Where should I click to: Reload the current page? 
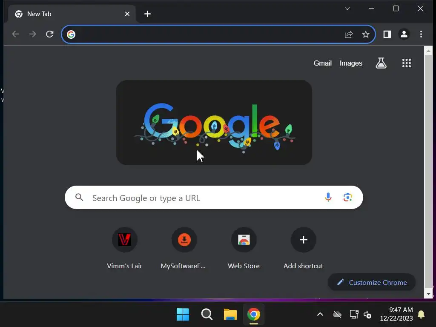pos(49,34)
